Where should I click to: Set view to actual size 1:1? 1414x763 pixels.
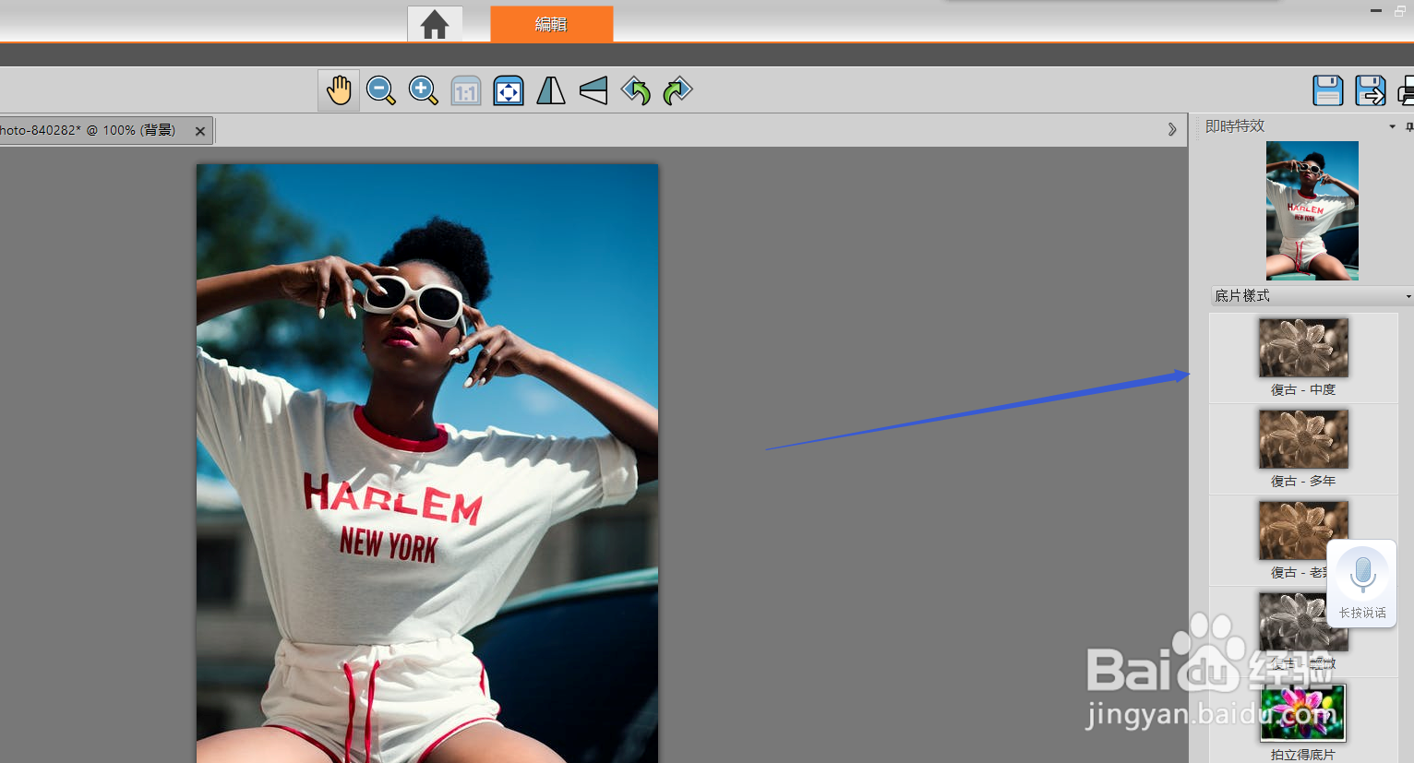tap(466, 91)
